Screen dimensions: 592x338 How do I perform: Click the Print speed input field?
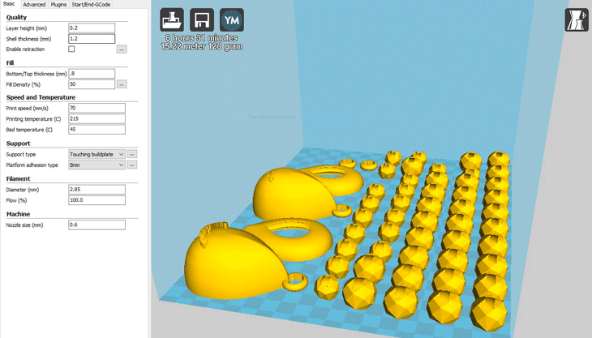click(97, 108)
